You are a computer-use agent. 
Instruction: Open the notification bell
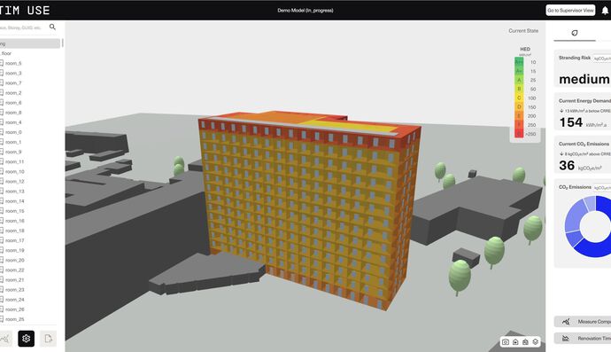[605, 11]
